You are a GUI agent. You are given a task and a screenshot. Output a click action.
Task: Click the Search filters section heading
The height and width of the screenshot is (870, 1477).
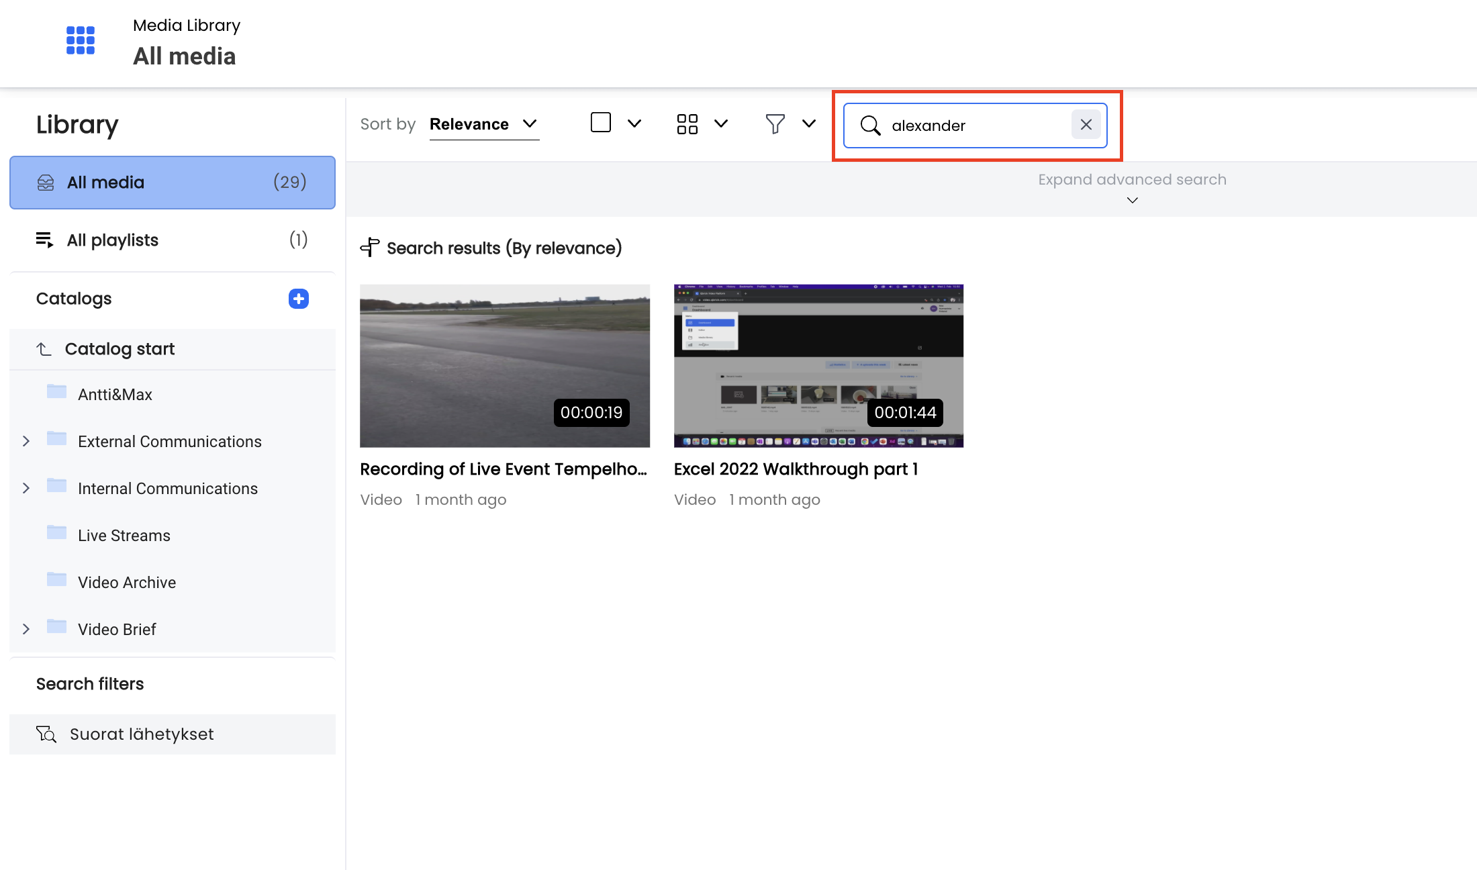(x=90, y=684)
